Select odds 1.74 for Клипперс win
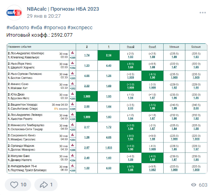211x195 pixels. click(x=87, y=55)
